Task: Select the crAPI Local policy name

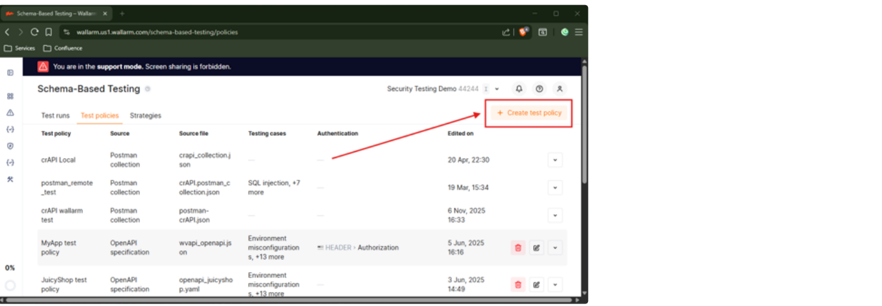Action: pyautogui.click(x=58, y=160)
